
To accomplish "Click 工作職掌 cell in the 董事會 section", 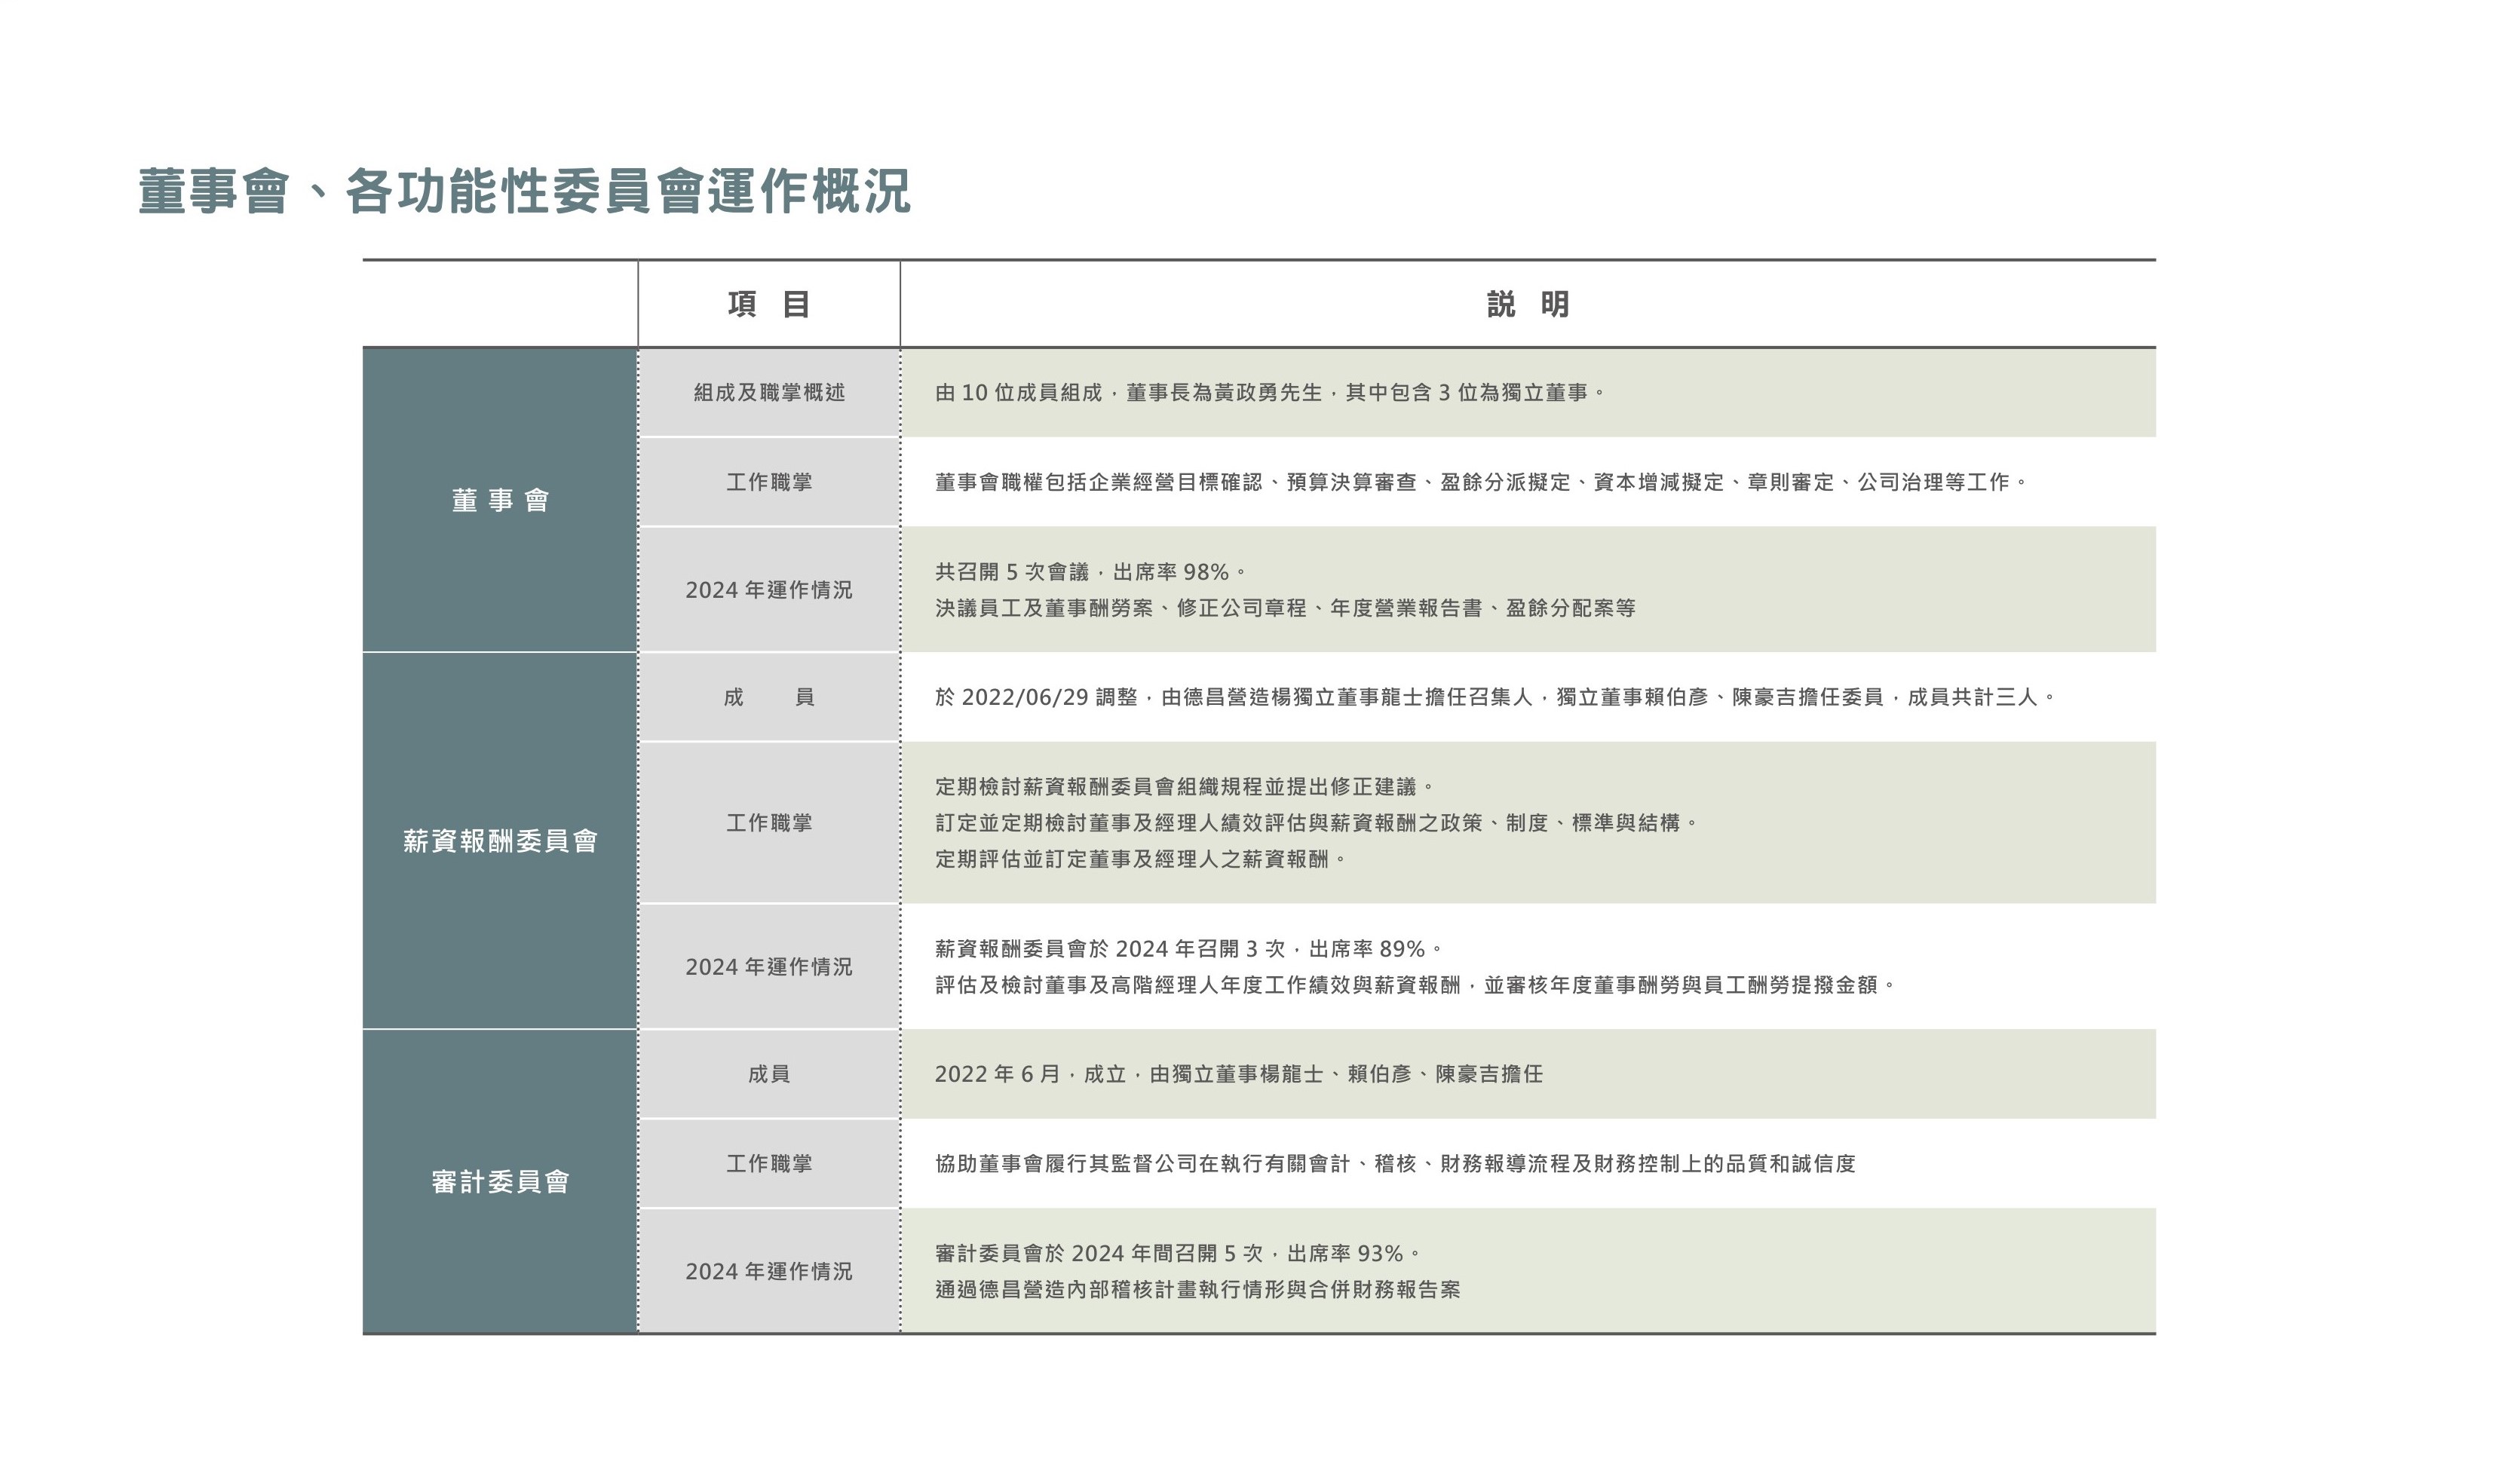I will coord(768,482).
